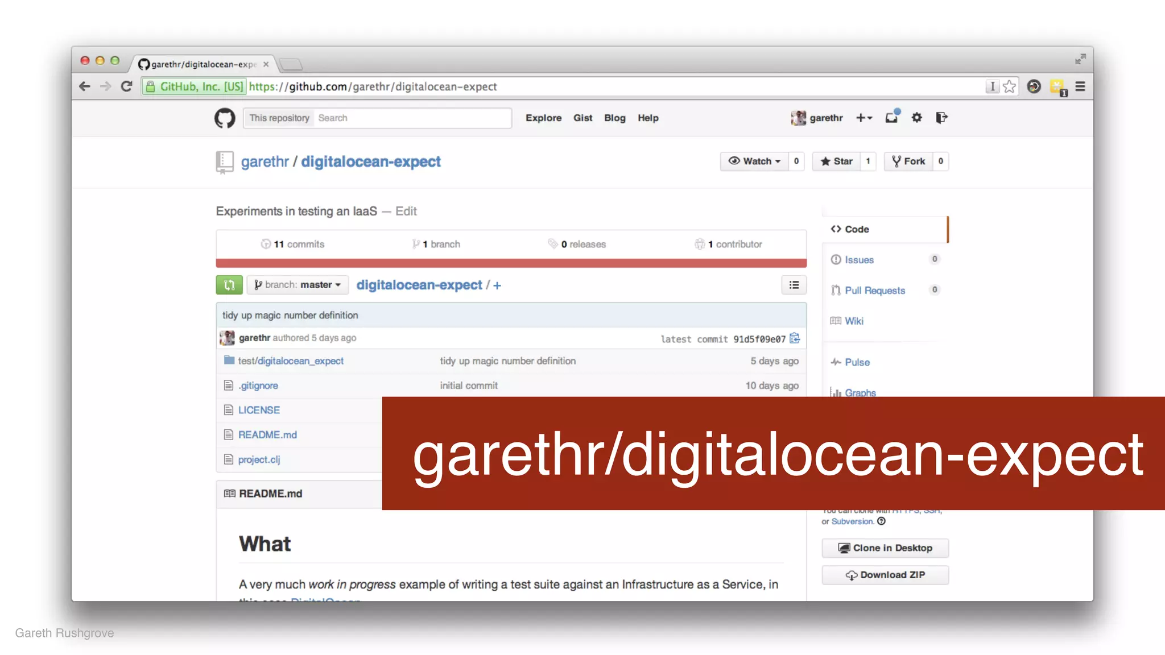
Task: View the 11 commits link
Action: 292,244
